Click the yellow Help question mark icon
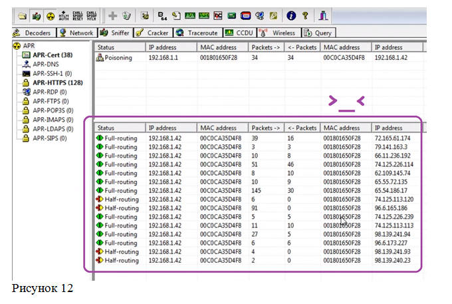 305,15
